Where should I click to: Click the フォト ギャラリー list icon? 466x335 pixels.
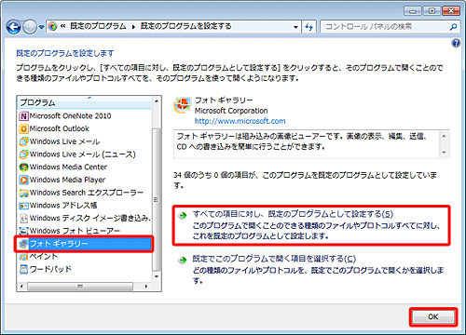pos(23,244)
